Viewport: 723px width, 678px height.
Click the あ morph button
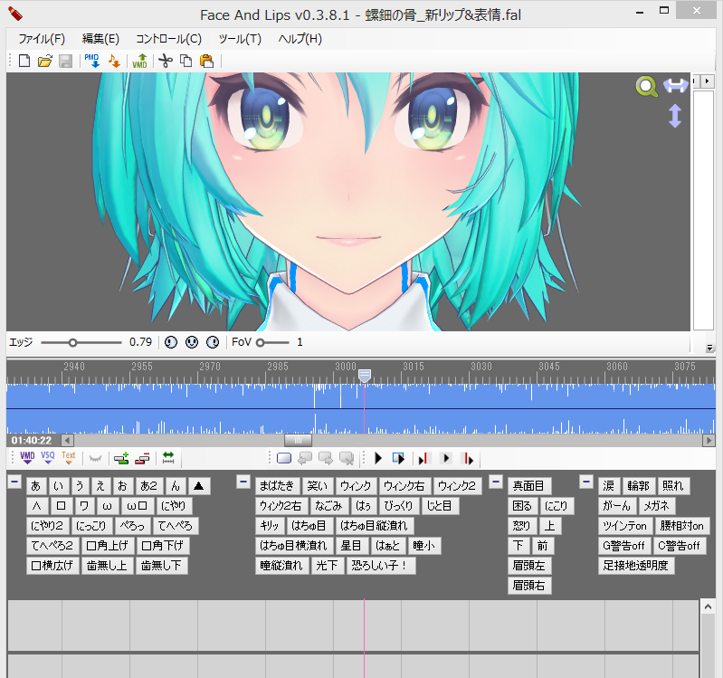35,486
